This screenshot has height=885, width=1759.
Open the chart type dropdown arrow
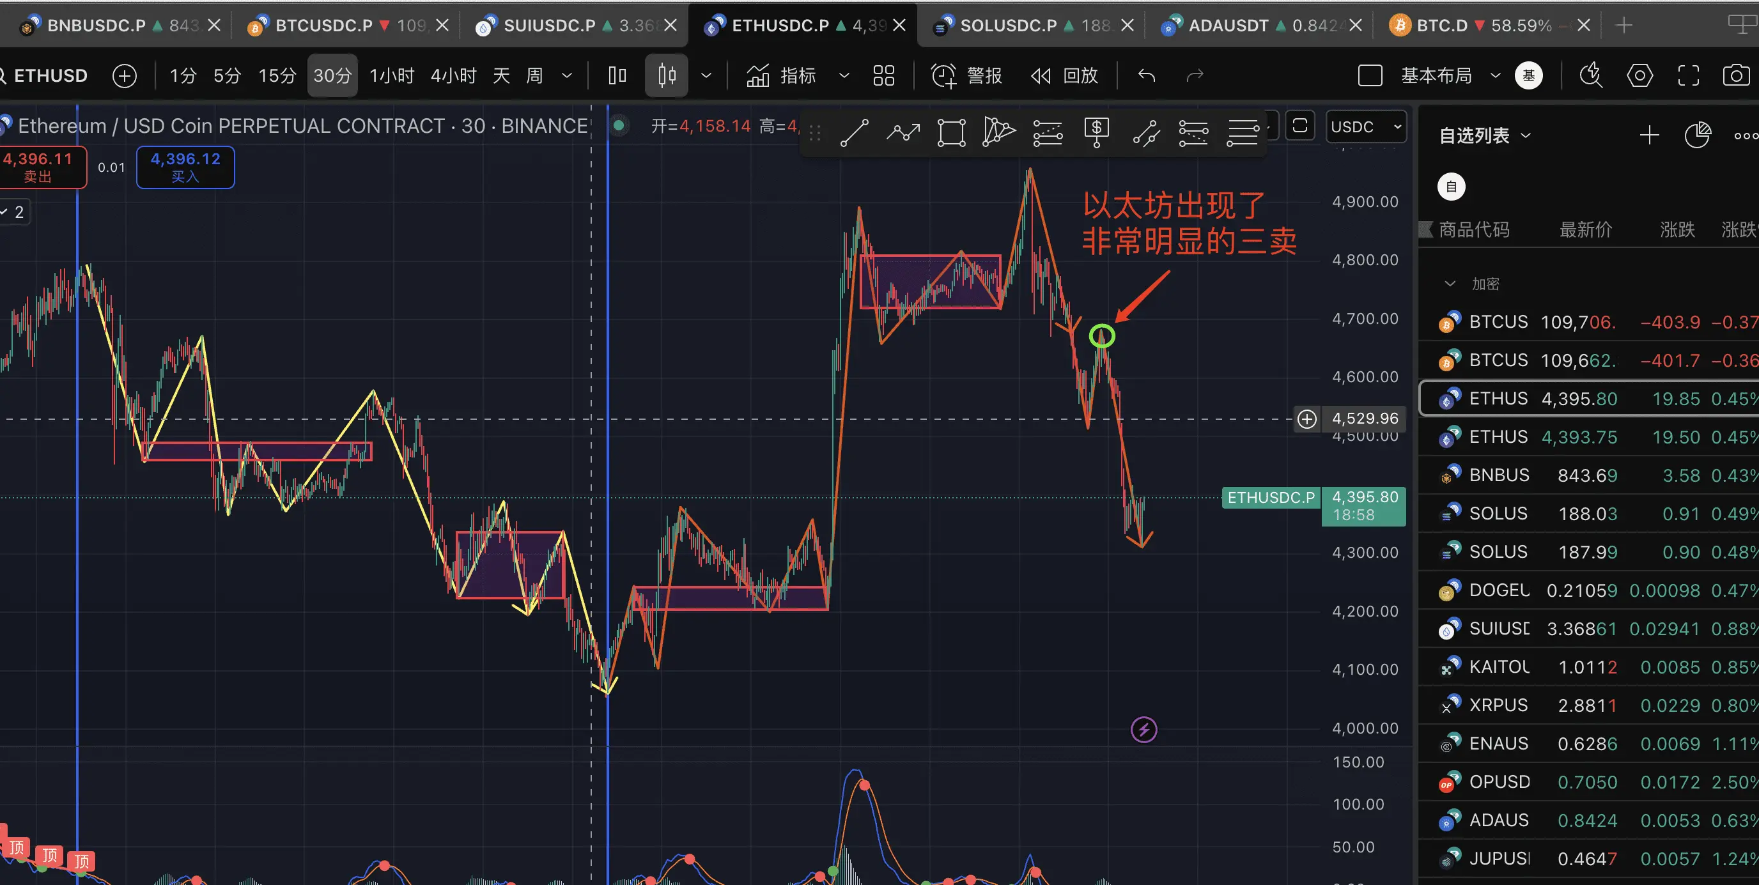(x=707, y=75)
